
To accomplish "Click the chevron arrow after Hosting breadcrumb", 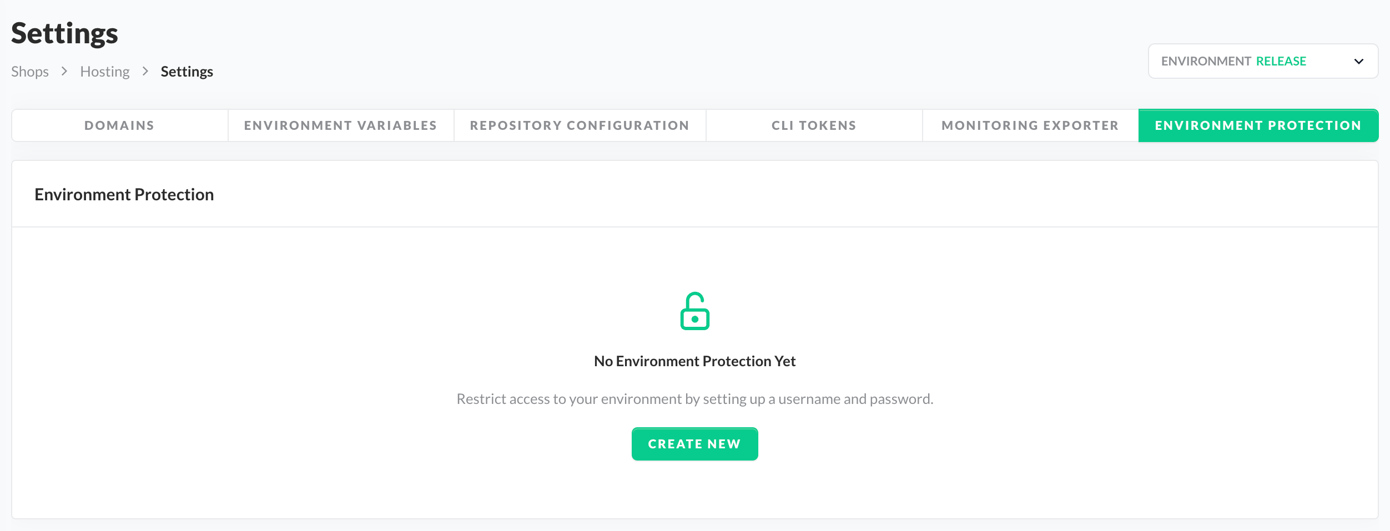I will (145, 72).
